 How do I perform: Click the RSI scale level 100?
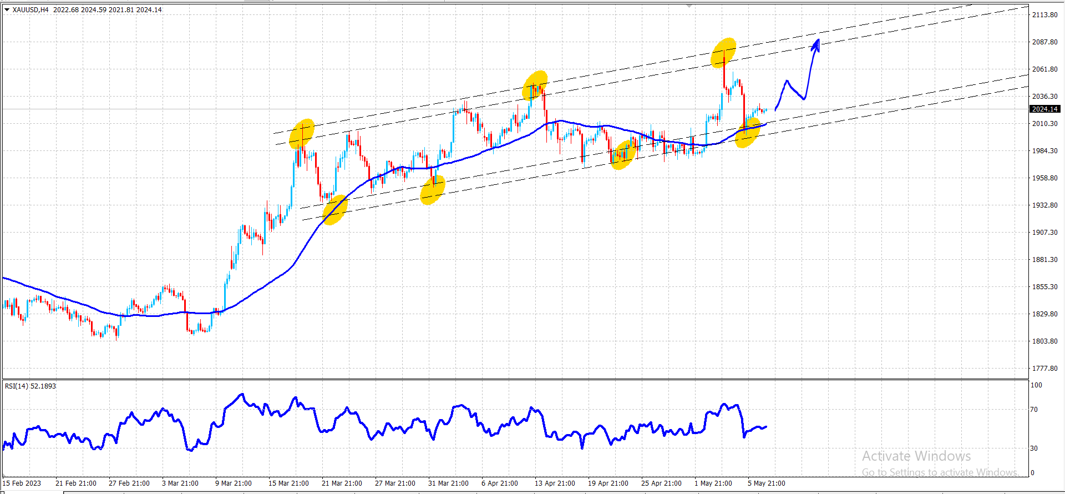pyautogui.click(x=1036, y=385)
